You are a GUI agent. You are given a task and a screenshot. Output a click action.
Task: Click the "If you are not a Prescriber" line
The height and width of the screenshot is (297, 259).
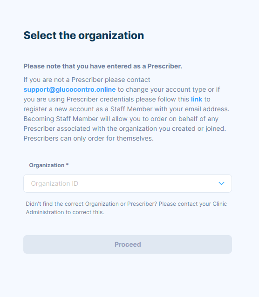click(87, 80)
